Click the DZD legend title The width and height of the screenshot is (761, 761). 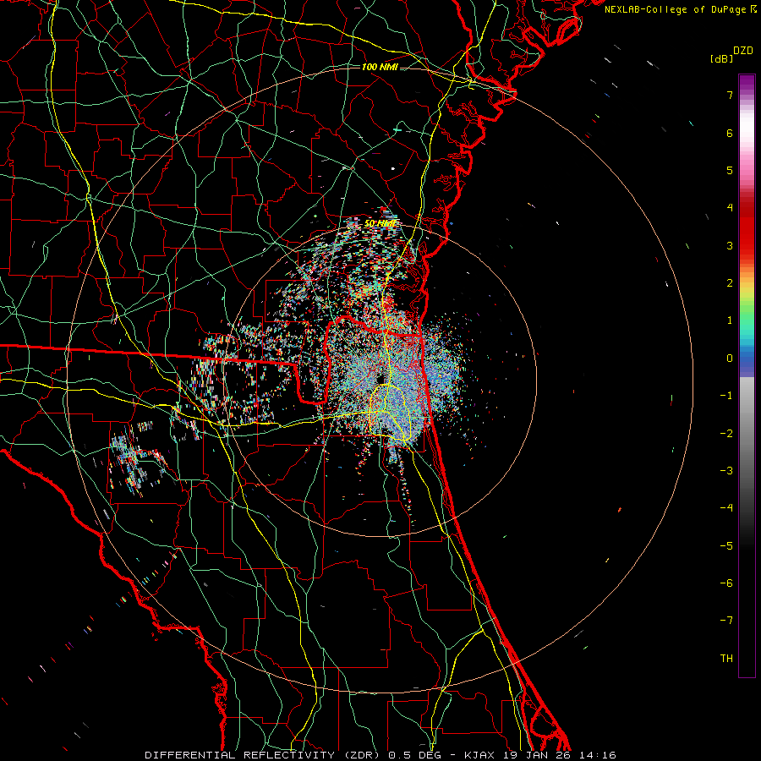(743, 51)
